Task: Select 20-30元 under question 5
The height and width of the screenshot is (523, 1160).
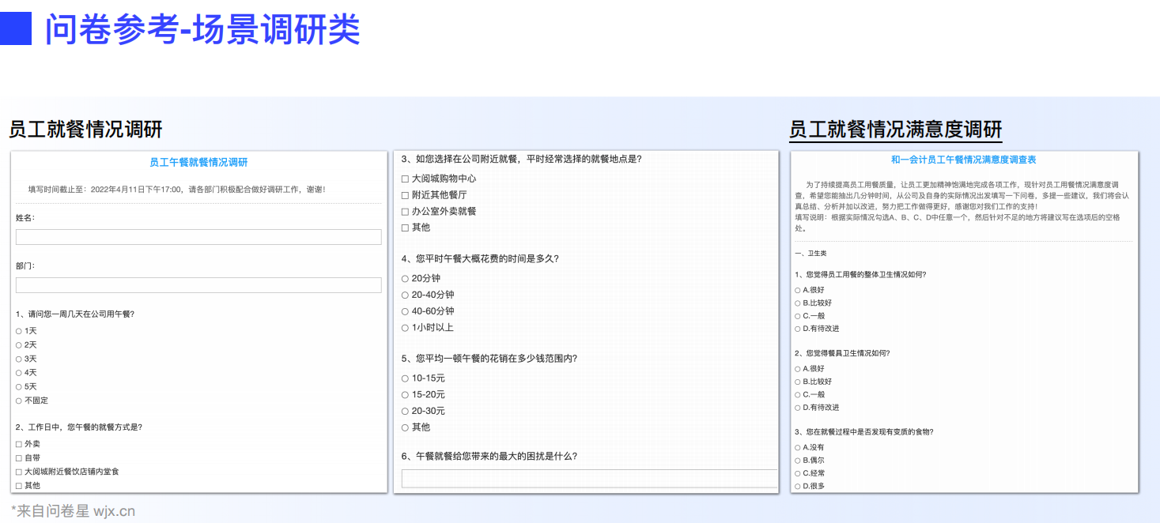Action: coord(403,411)
